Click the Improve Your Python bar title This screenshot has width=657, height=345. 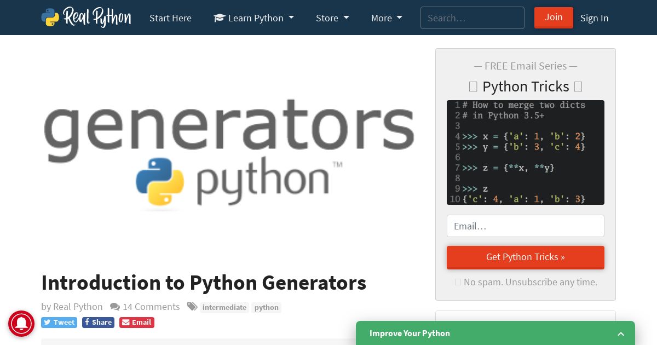pyautogui.click(x=410, y=333)
